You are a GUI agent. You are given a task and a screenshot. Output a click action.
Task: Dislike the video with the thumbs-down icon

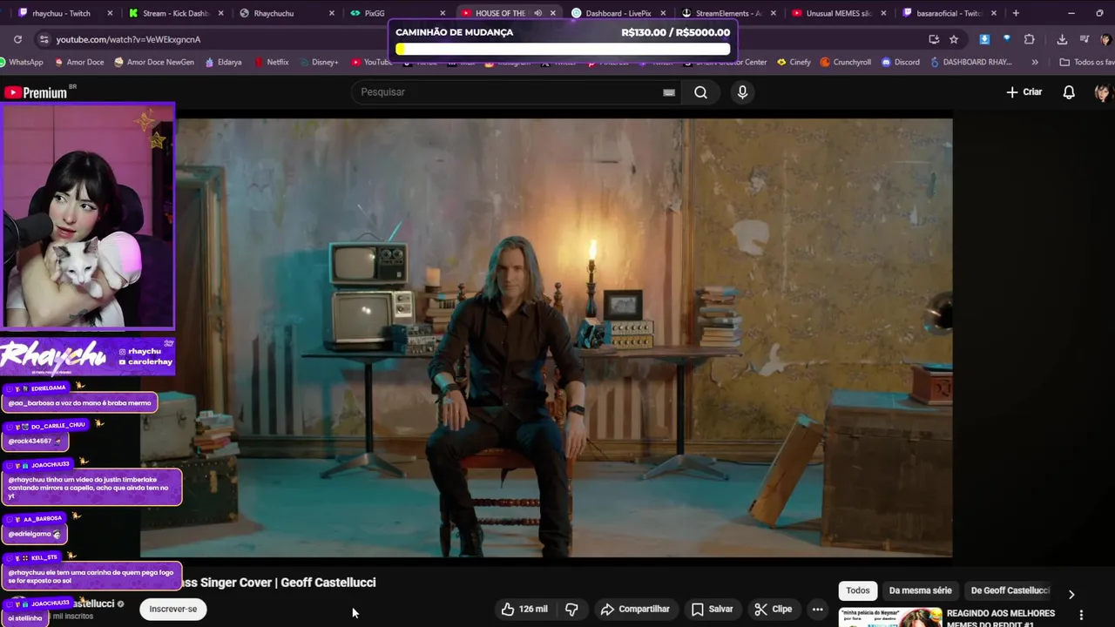click(572, 609)
